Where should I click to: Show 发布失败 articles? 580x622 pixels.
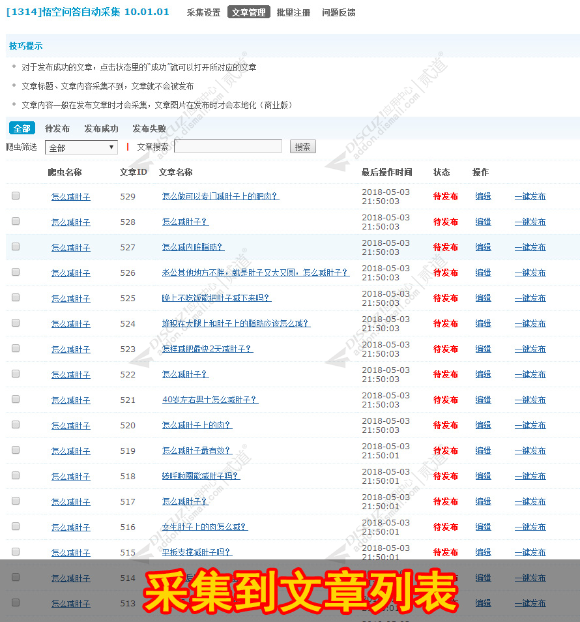[x=149, y=128]
